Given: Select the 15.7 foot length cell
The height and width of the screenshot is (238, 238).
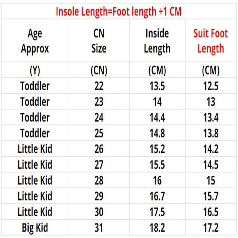Looking at the screenshot, I should point(211,196).
